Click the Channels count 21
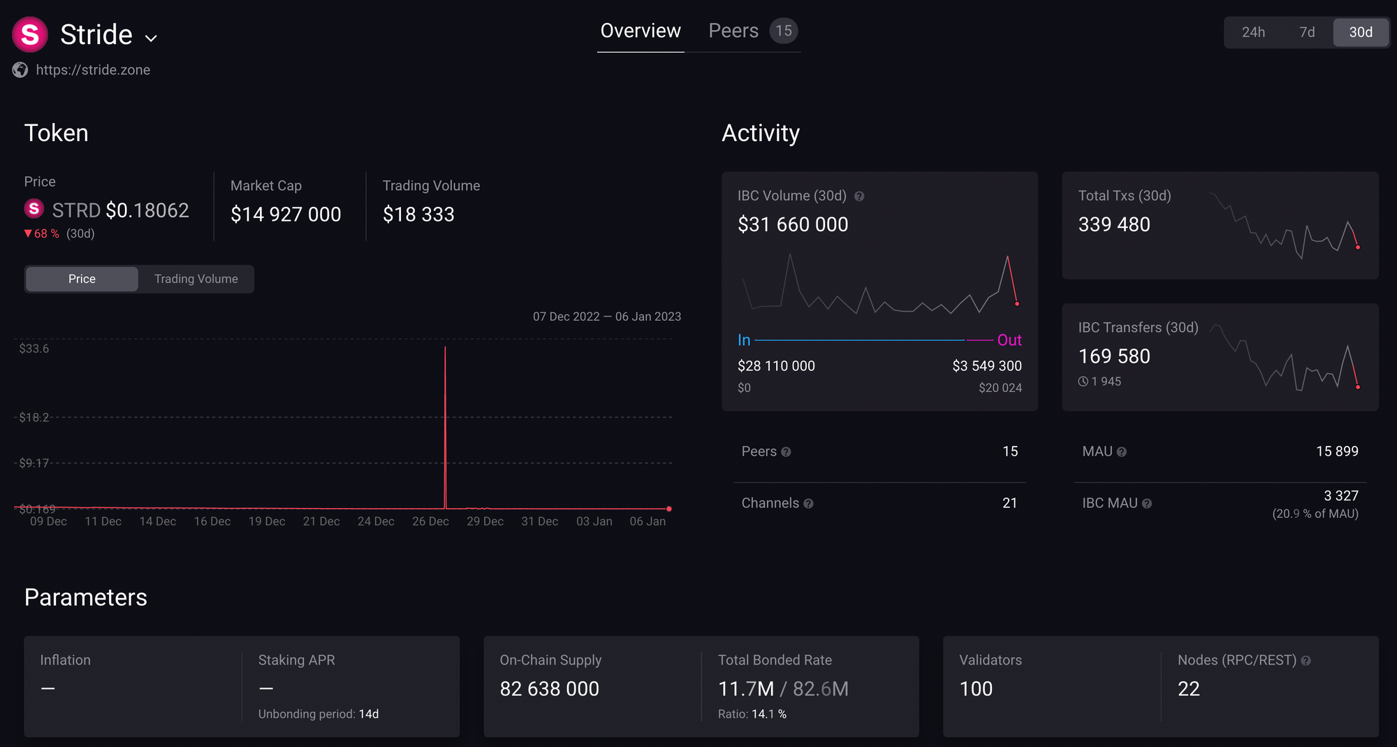Viewport: 1397px width, 747px height. pos(1010,503)
